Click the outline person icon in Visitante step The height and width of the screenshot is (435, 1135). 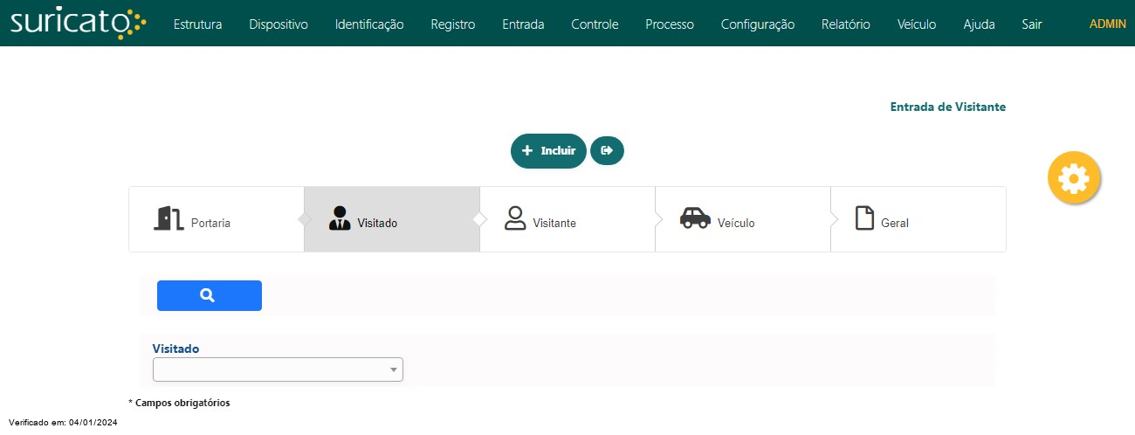click(515, 218)
